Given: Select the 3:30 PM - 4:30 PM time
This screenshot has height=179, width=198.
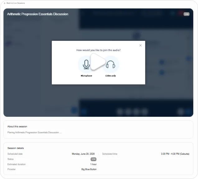Looking at the screenshot, I should [x=175, y=154].
